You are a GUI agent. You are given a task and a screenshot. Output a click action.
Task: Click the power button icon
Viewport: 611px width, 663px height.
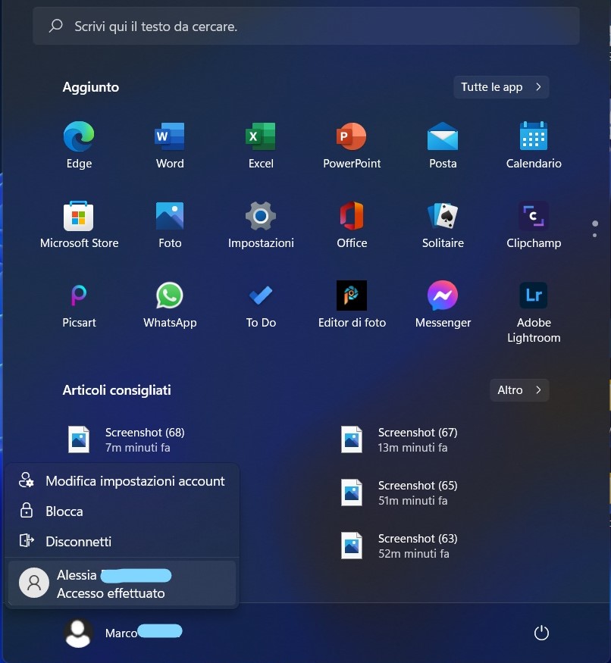[x=541, y=633]
